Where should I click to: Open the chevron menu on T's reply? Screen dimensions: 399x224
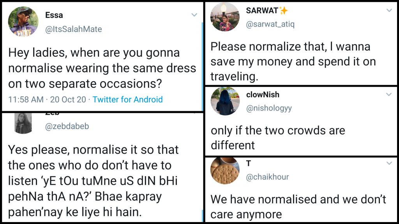pos(389,164)
